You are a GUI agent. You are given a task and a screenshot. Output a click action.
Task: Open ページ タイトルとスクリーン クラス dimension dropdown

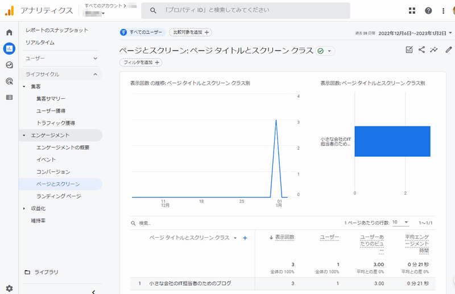tap(235, 238)
